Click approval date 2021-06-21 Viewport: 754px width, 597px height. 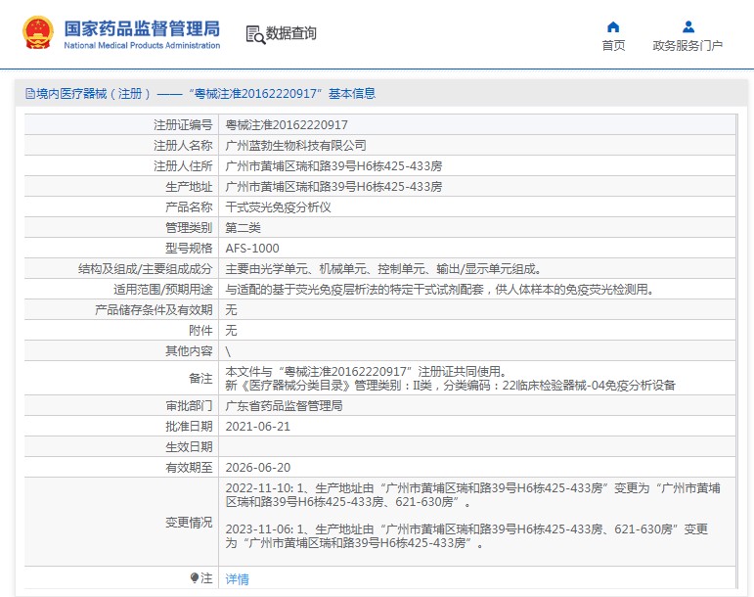tap(257, 426)
